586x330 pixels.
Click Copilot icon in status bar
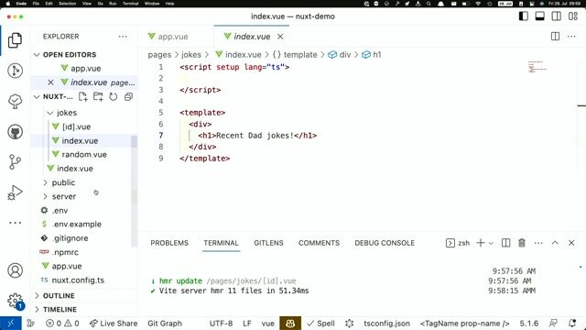tap(290, 324)
